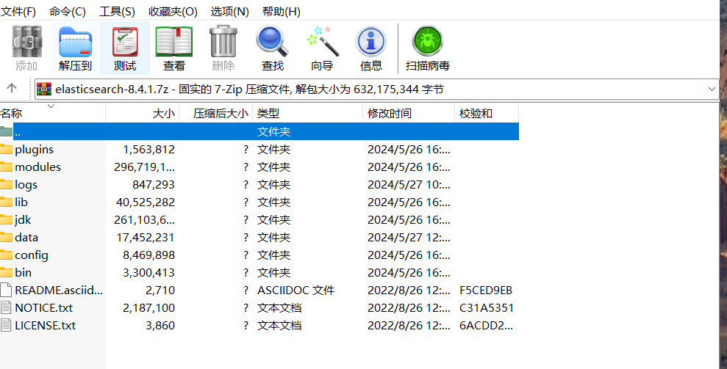Click the README.asciid... file name
The height and width of the screenshot is (369, 727).
pyautogui.click(x=59, y=290)
